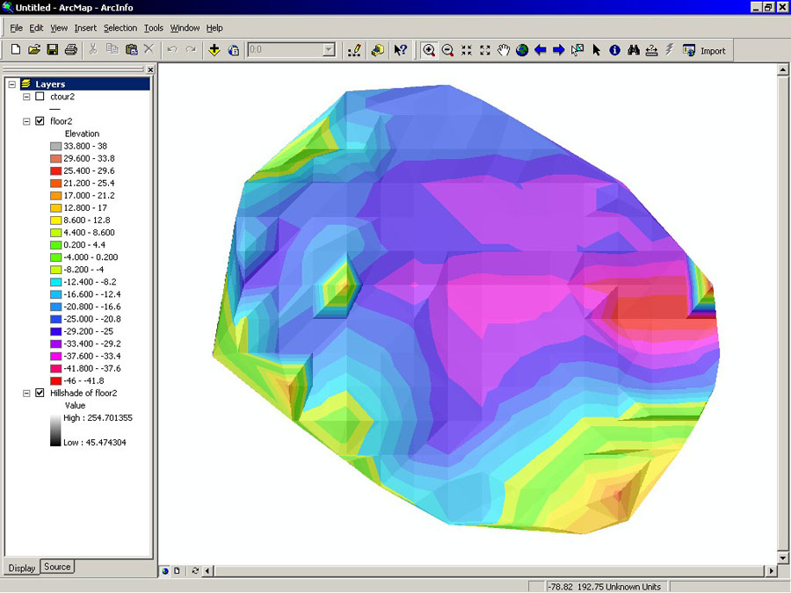Save the map with floppy icon
791x593 pixels.
[x=53, y=49]
